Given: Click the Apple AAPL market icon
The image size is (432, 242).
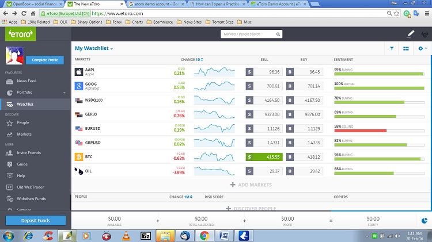Looking at the screenshot, I should pos(79,72).
